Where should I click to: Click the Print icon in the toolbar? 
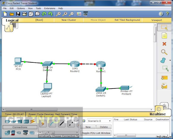(x=25, y=14)
